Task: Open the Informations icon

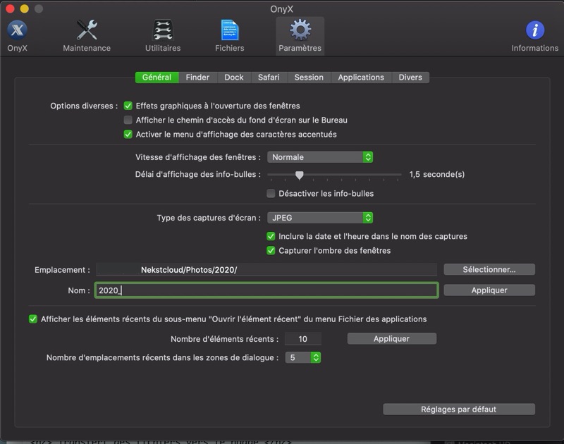Action: coord(534,31)
